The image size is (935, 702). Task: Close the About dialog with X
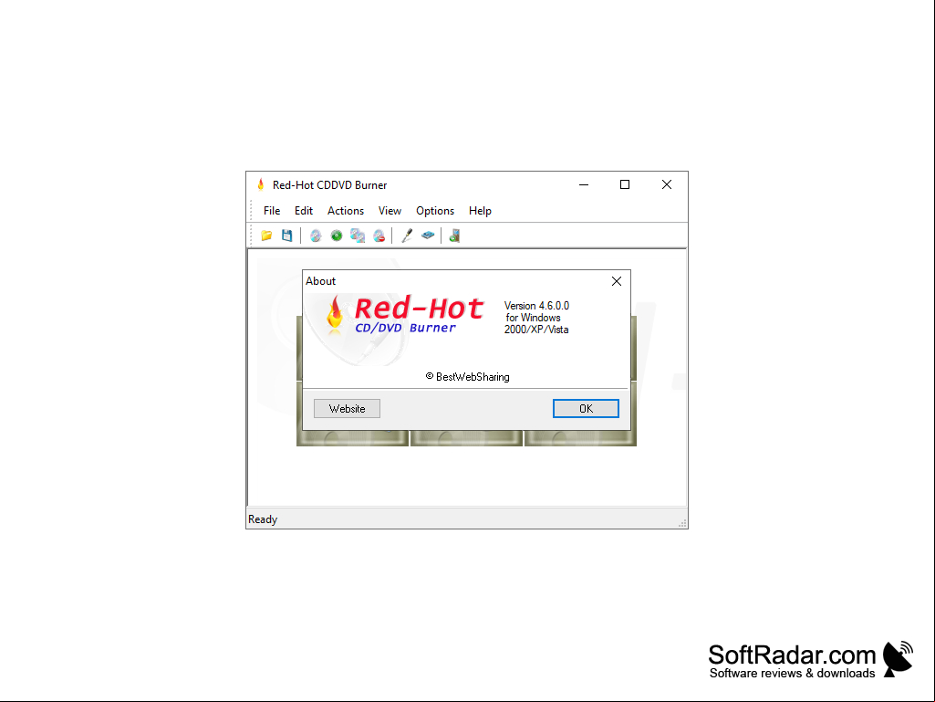coord(617,281)
